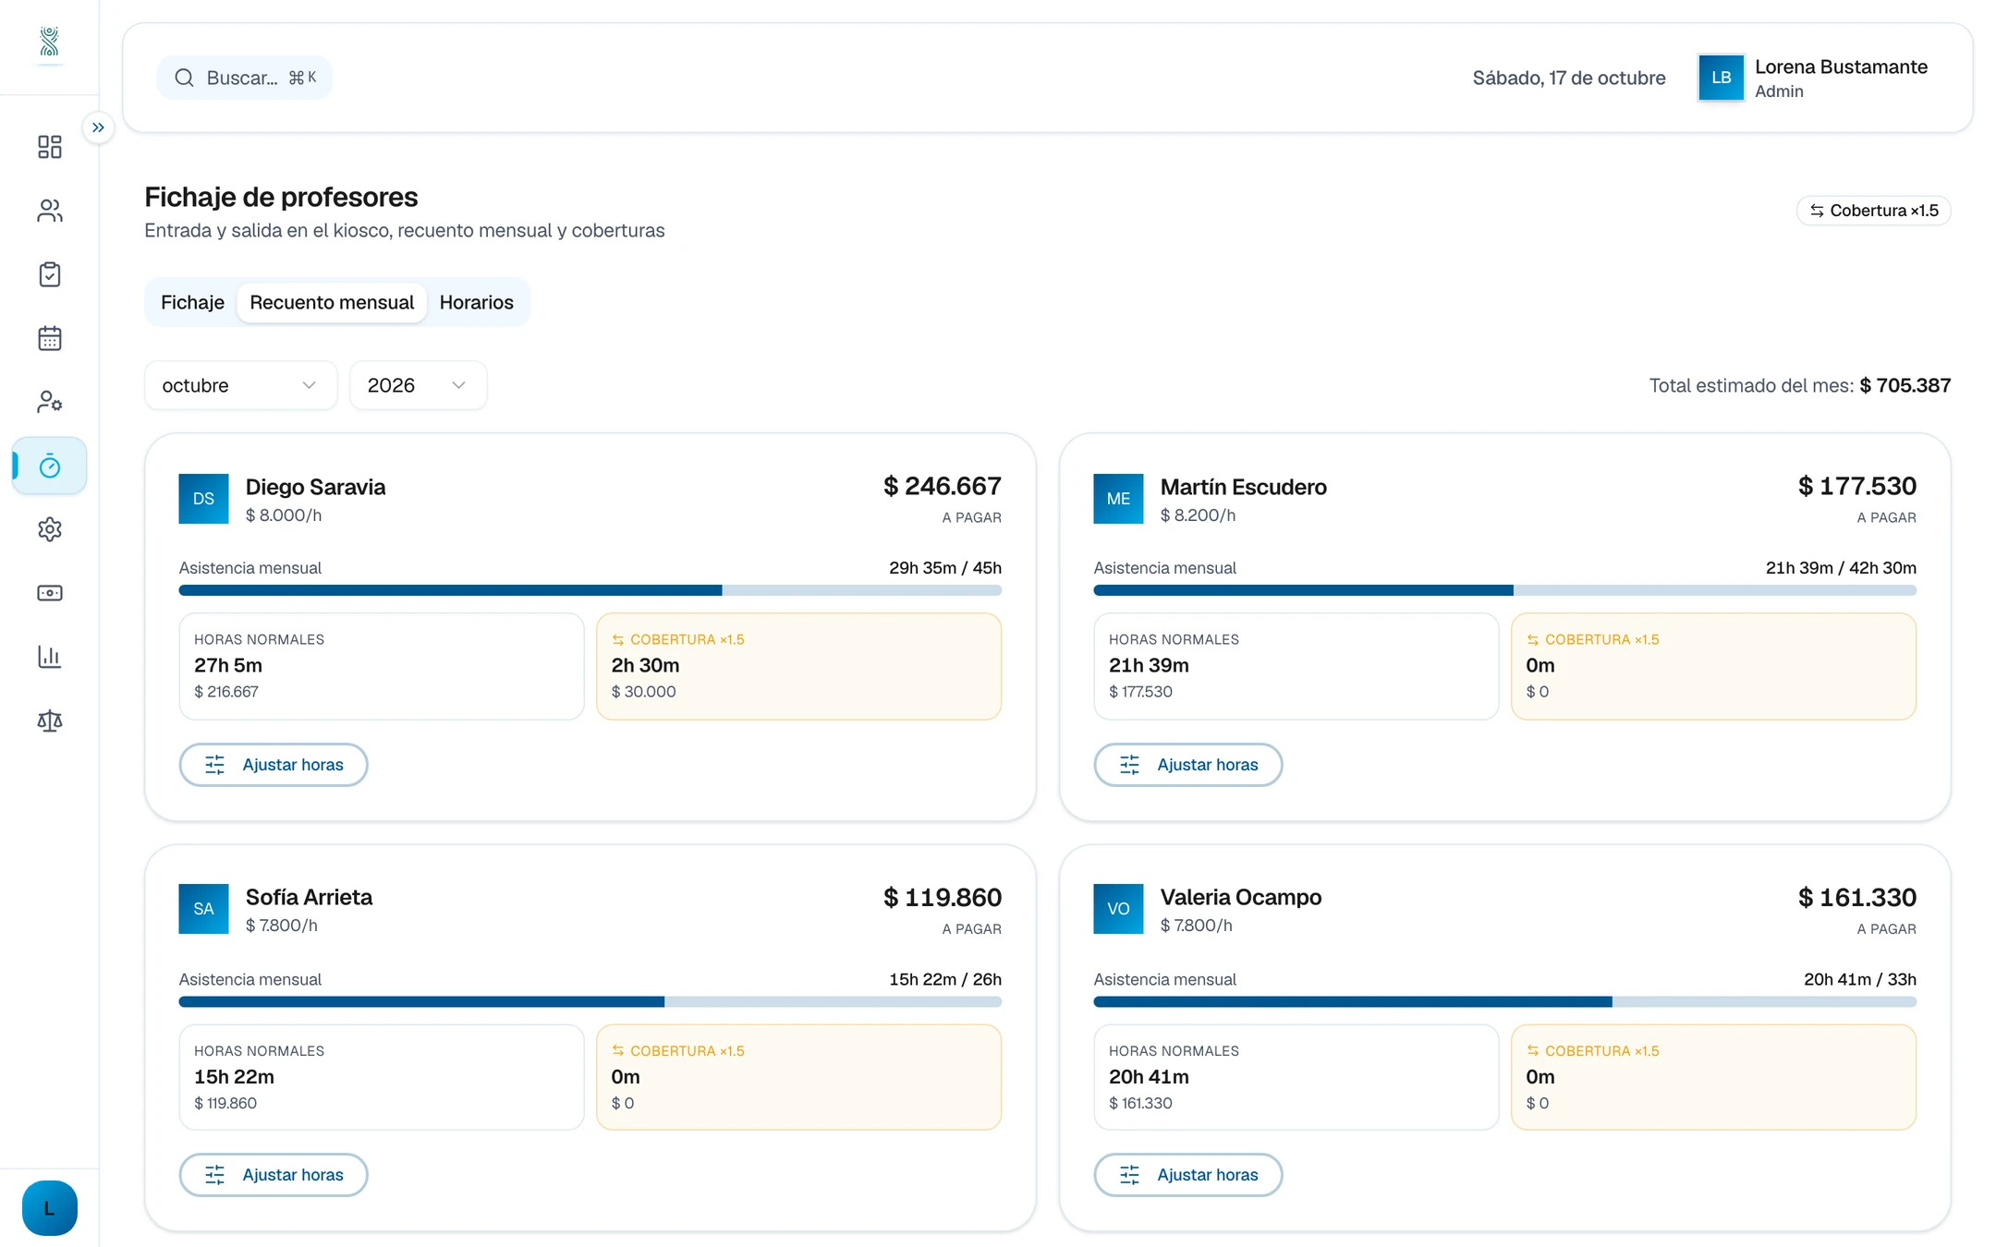Adjust hours for Valeria Ocampo
Screen dimensions: 1996x1247
point(1188,1175)
